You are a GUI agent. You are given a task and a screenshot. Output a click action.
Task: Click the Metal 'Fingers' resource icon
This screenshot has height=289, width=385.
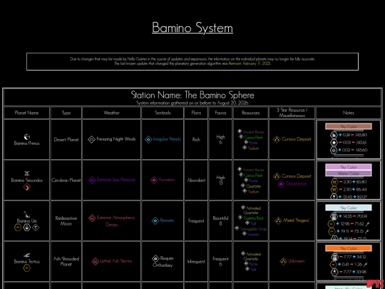(278, 220)
